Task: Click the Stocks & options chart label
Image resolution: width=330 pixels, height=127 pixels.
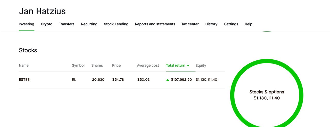Action: [267, 92]
